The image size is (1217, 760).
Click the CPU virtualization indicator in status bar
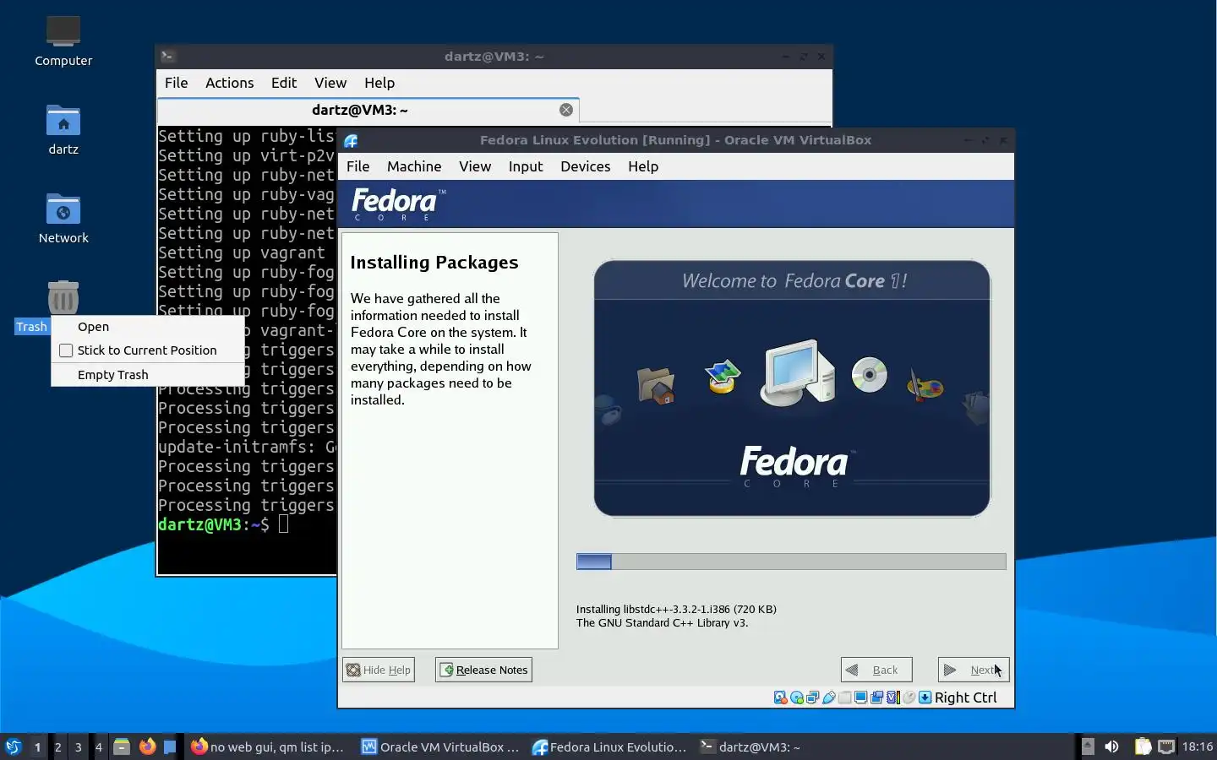[892, 698]
